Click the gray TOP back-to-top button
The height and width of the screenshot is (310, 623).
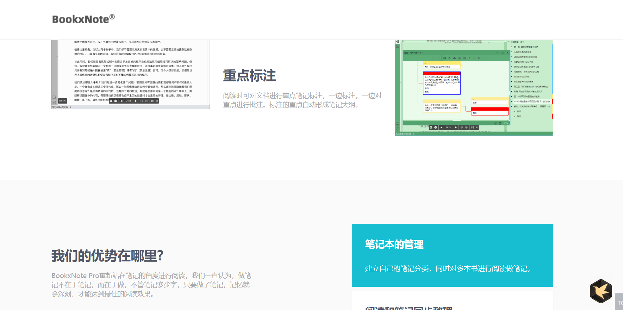pos(619,302)
